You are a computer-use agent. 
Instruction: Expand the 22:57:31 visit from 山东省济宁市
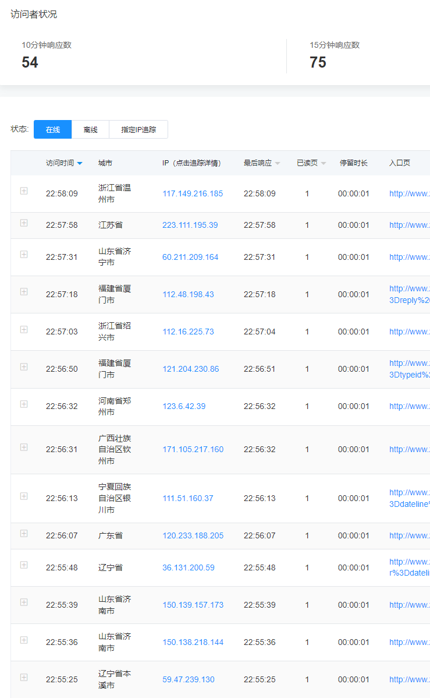click(24, 254)
